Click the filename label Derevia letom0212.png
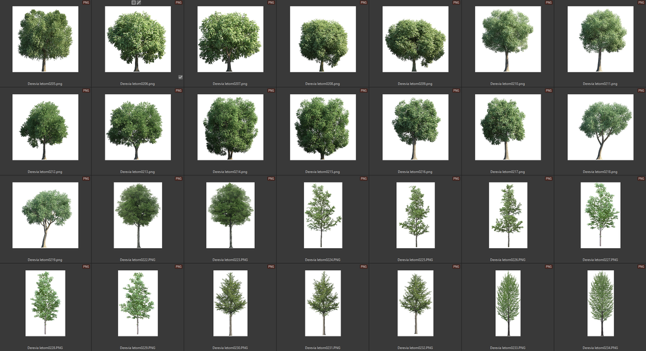Viewport: 646px width, 351px height. click(x=45, y=172)
